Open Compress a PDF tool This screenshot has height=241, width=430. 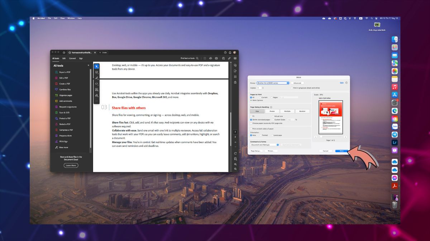64,130
